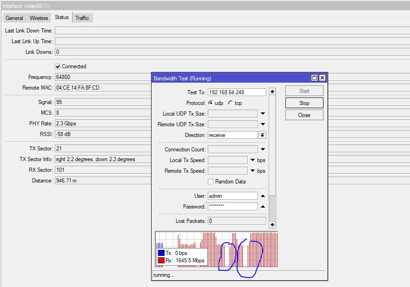Viewport: 410px width, 287px height.
Task: Expand the Connection Count field
Action: tap(263, 150)
